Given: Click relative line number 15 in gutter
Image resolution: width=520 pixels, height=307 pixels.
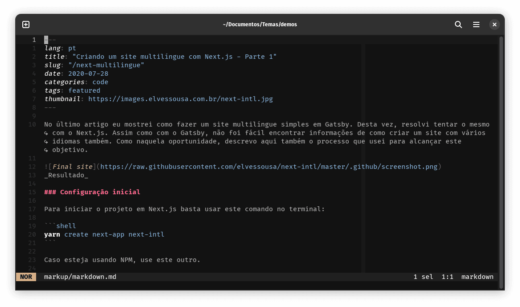Looking at the screenshot, I should 32,192.
